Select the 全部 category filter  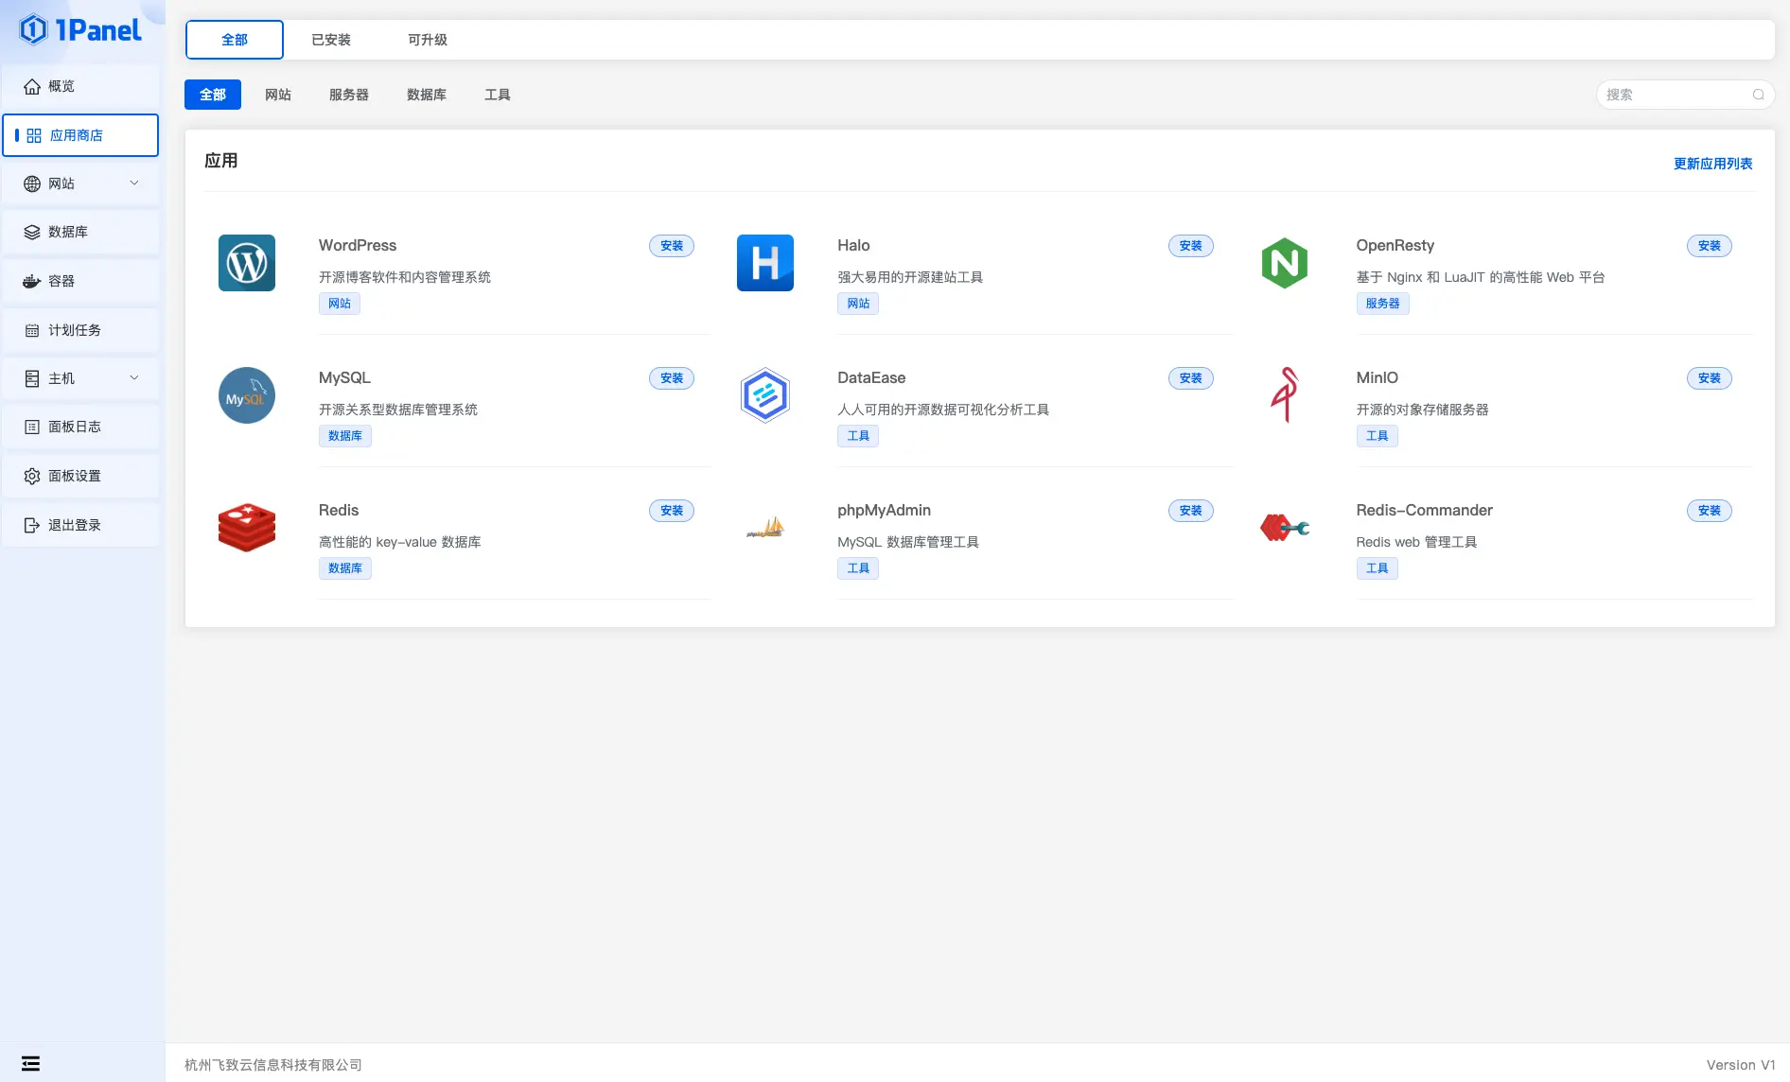click(213, 95)
